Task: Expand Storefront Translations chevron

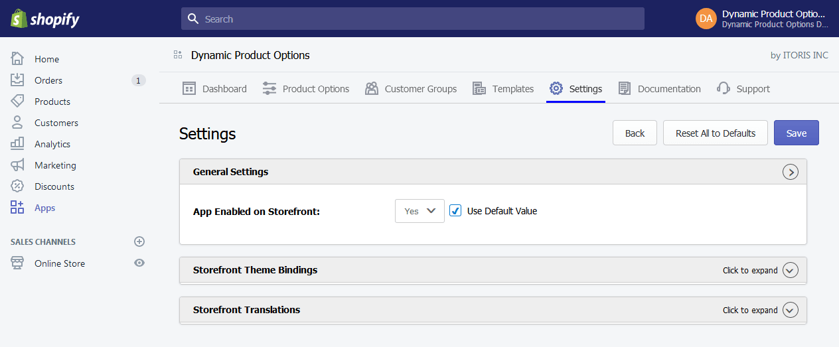Action: click(790, 310)
